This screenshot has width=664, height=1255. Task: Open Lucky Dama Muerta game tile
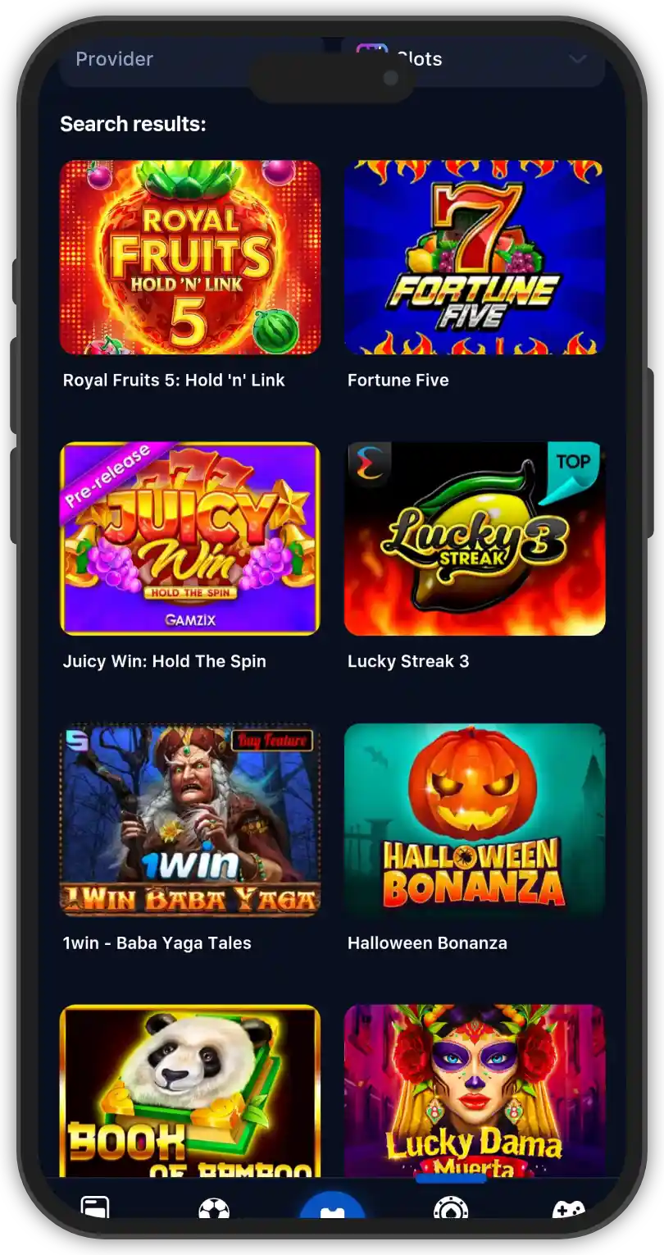475,1091
